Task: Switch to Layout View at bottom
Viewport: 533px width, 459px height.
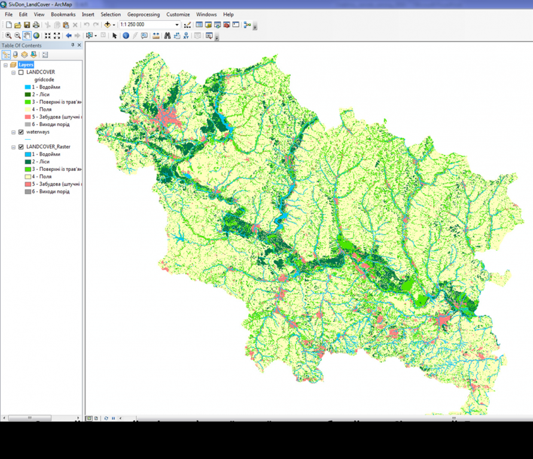Action: [97, 418]
